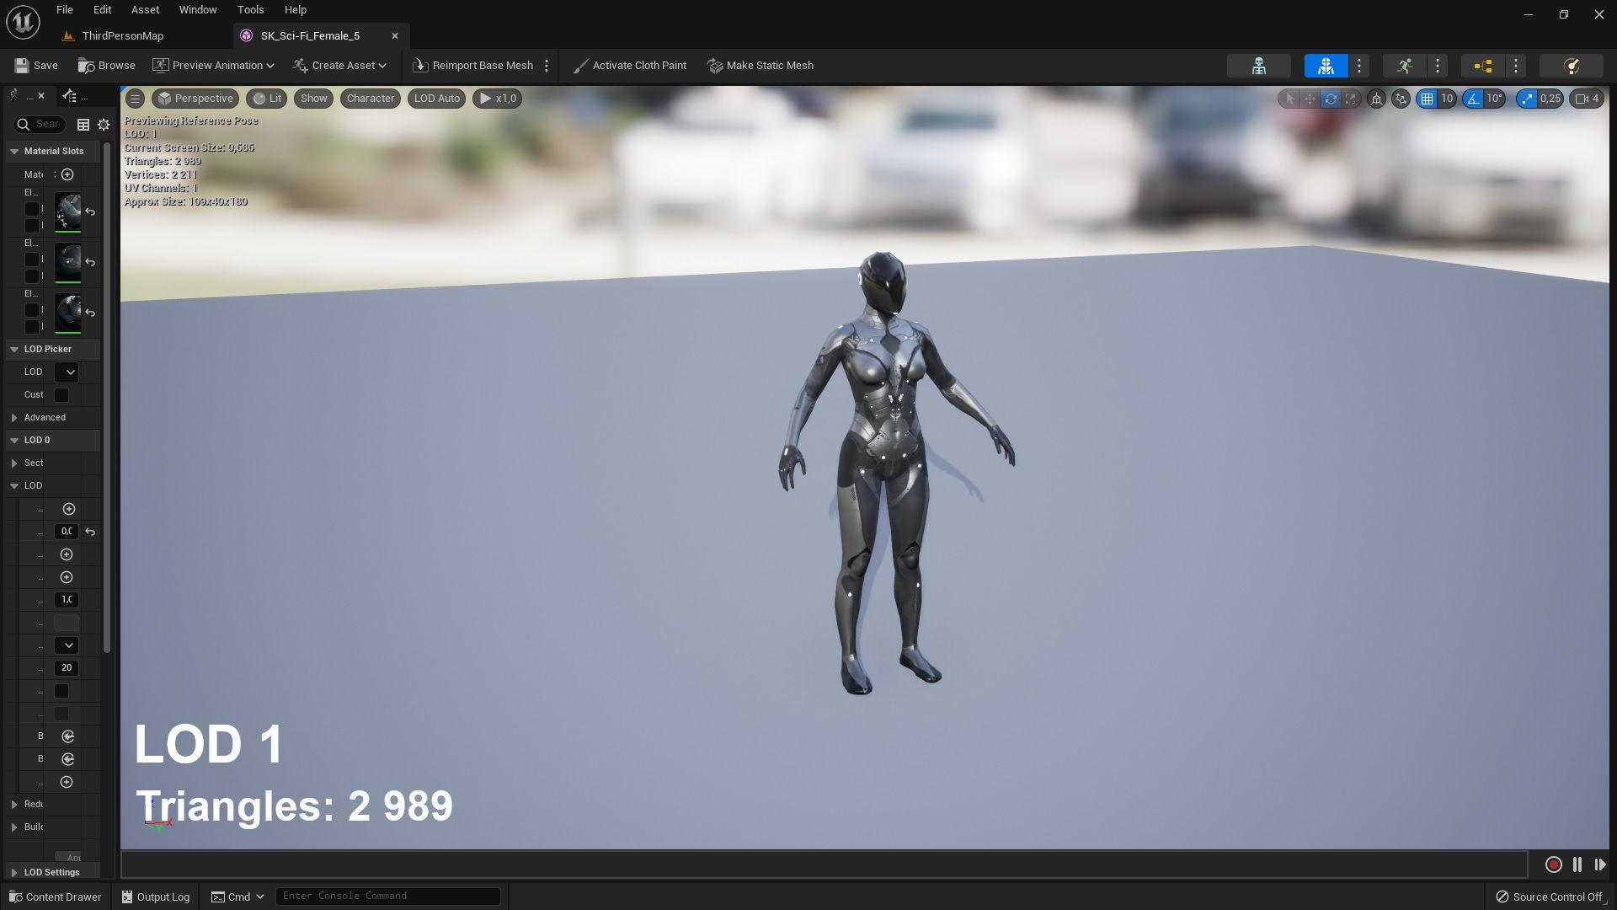Switch details to table view icon

click(x=83, y=125)
